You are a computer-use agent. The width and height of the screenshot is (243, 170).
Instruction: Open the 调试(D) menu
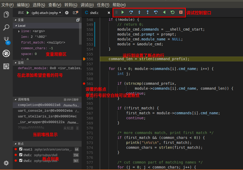coord(87,5)
